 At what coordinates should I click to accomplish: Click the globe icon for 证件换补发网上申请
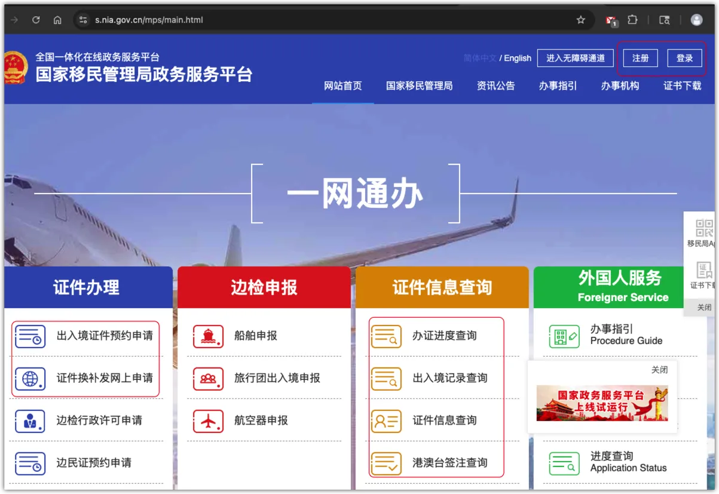30,379
